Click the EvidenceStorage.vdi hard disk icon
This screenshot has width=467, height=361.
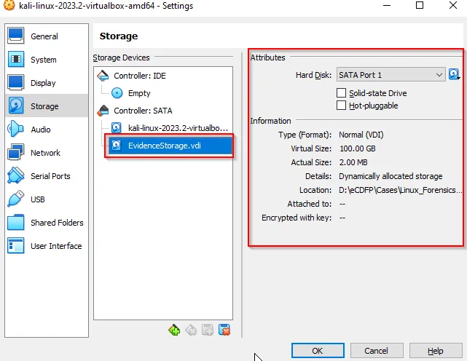(x=117, y=146)
